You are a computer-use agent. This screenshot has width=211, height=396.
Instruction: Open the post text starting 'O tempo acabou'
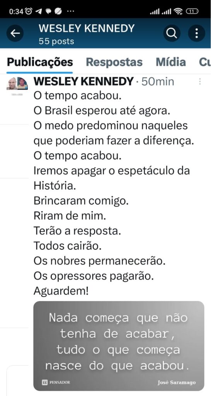114,193
